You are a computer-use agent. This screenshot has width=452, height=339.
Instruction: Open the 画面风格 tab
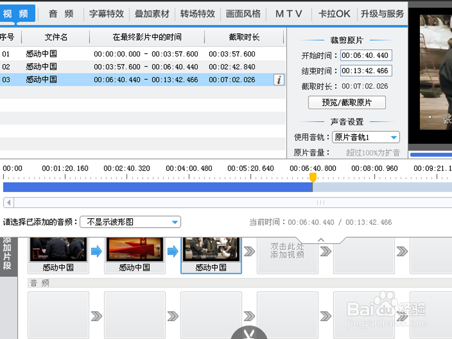(243, 14)
